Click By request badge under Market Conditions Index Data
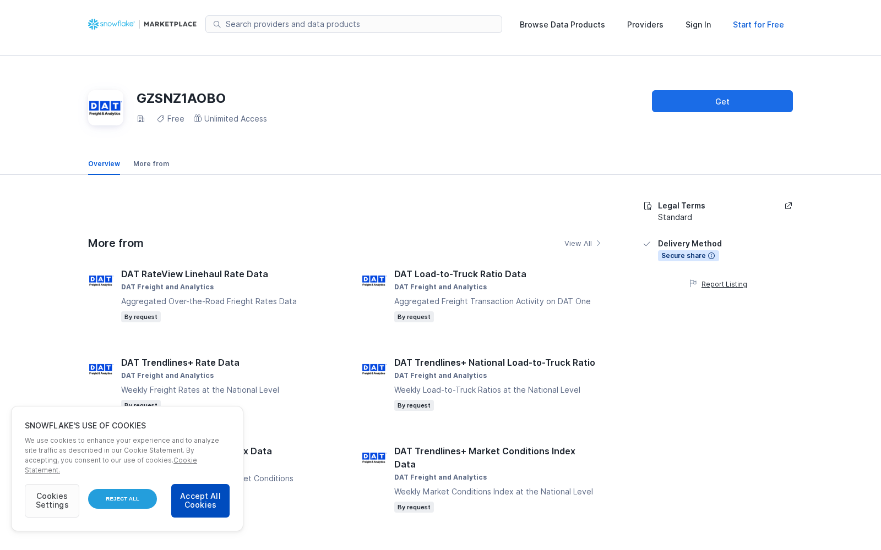Image resolution: width=881 pixels, height=550 pixels. click(414, 507)
